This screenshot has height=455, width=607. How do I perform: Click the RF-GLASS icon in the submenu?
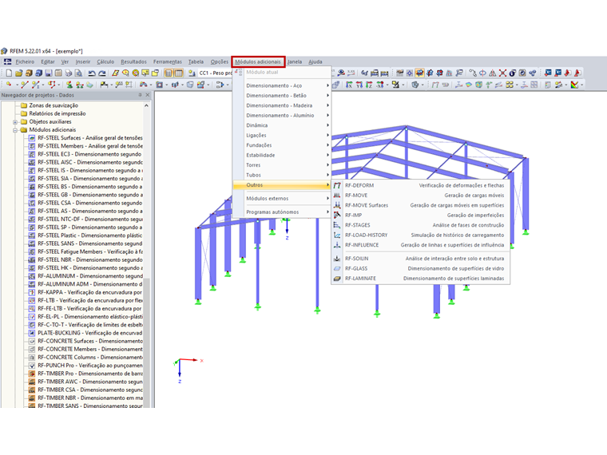(x=337, y=268)
